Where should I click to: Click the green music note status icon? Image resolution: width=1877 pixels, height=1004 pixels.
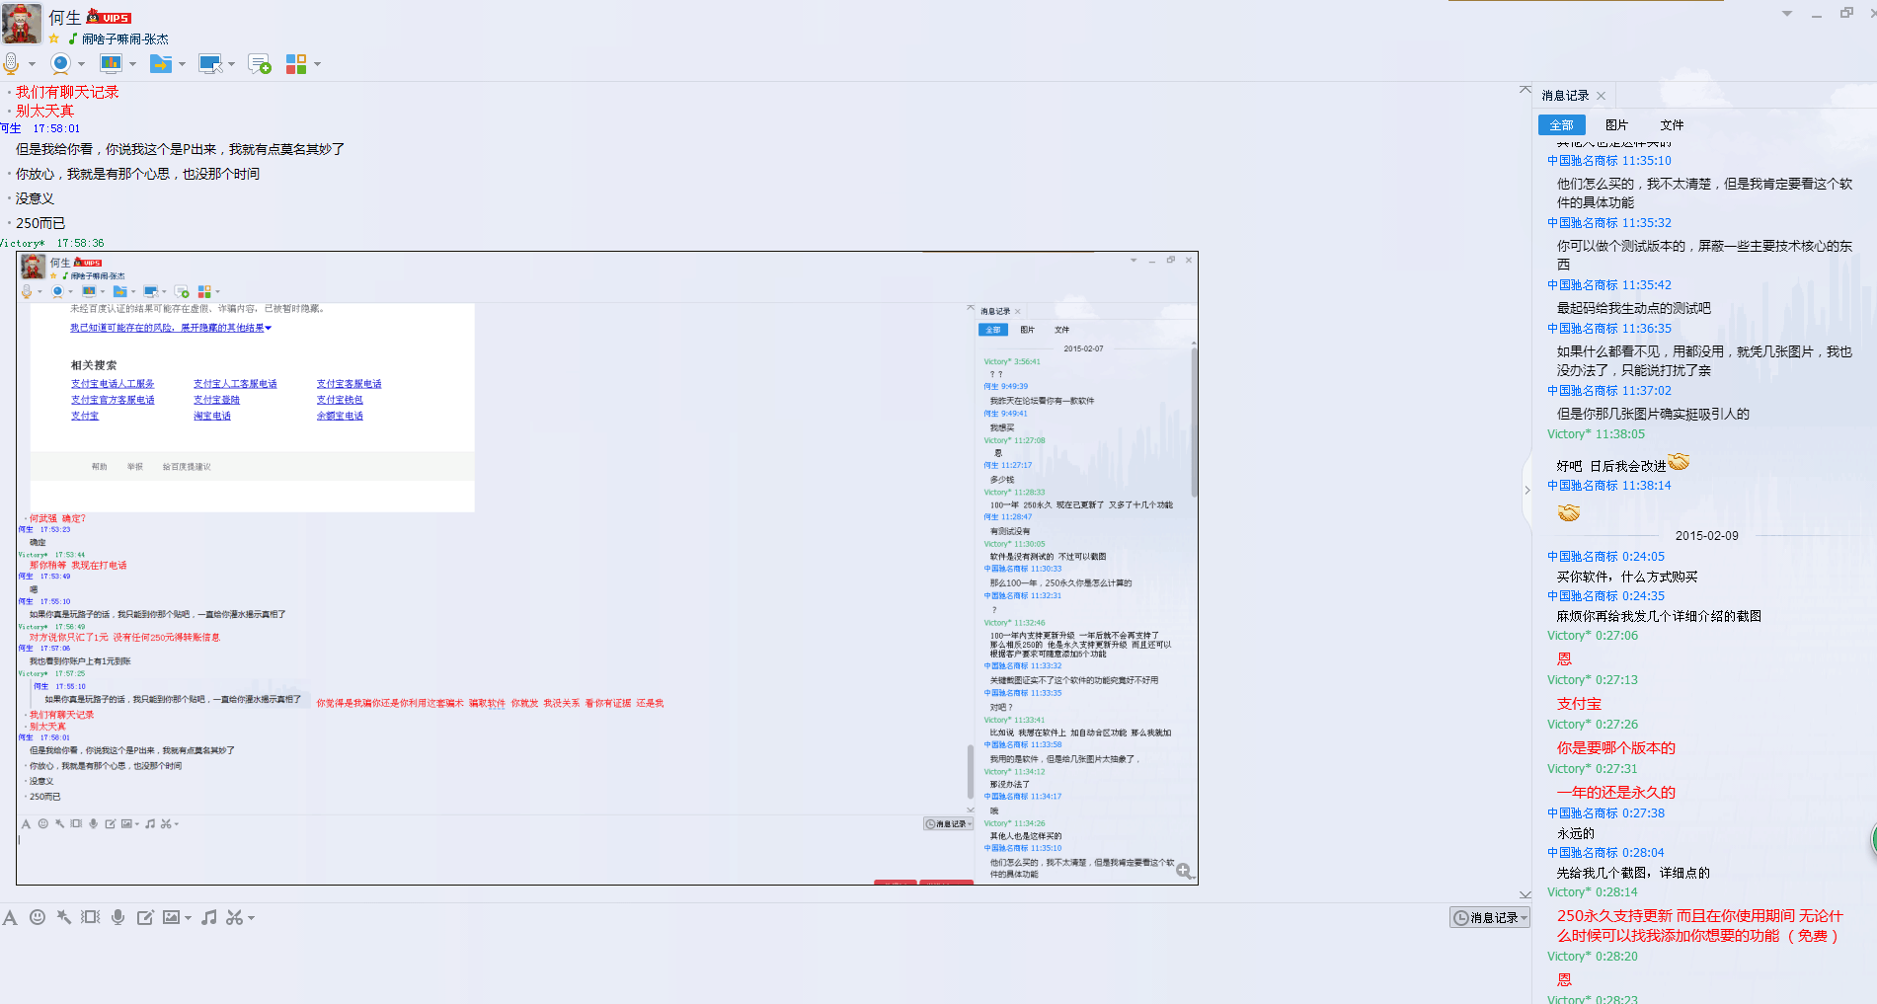click(x=72, y=39)
